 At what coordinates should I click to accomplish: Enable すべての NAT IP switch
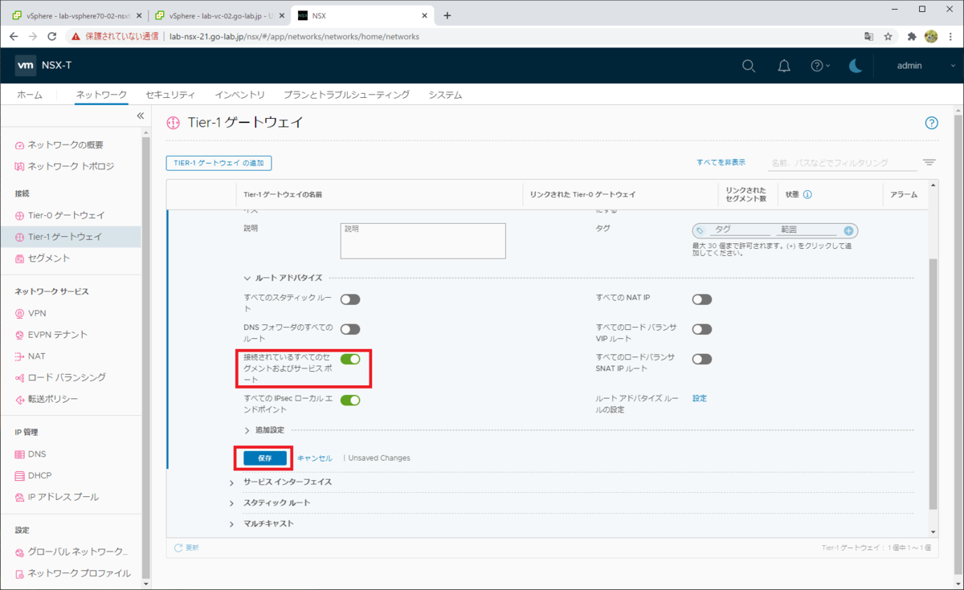tap(702, 299)
